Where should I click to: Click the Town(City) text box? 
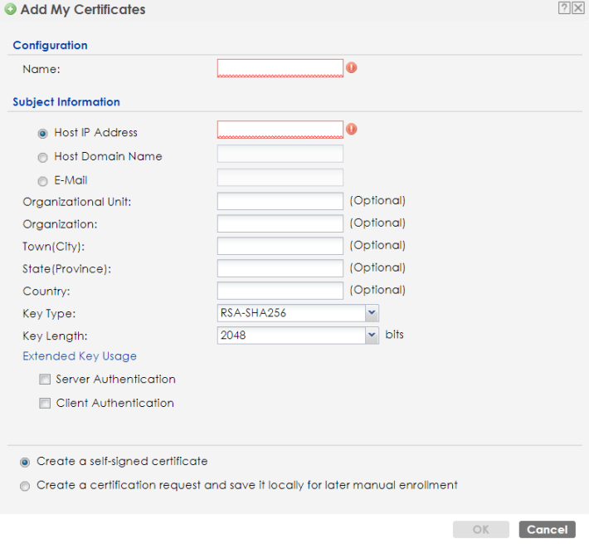(280, 246)
